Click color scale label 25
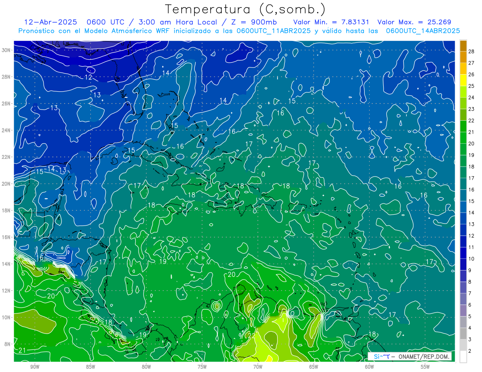This screenshot has width=482, height=372. tap(471, 86)
